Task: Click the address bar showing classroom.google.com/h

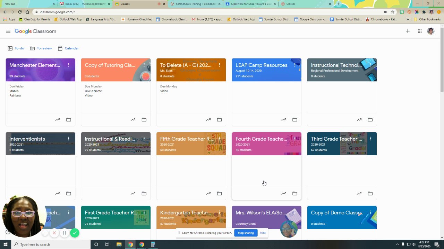Action: tap(208, 12)
